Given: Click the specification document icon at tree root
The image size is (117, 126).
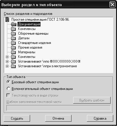Looking at the screenshot, I should 7,19.
